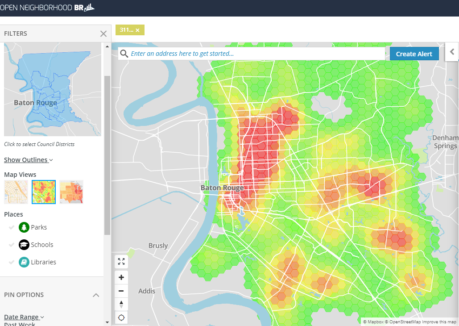Select the street map view thumbnail
This screenshot has height=326, width=459.
pyautogui.click(x=16, y=192)
